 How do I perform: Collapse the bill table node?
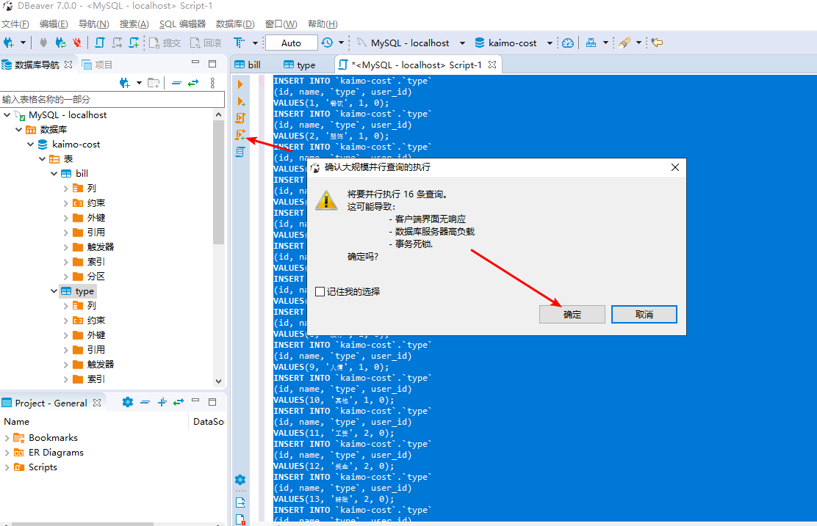point(54,173)
